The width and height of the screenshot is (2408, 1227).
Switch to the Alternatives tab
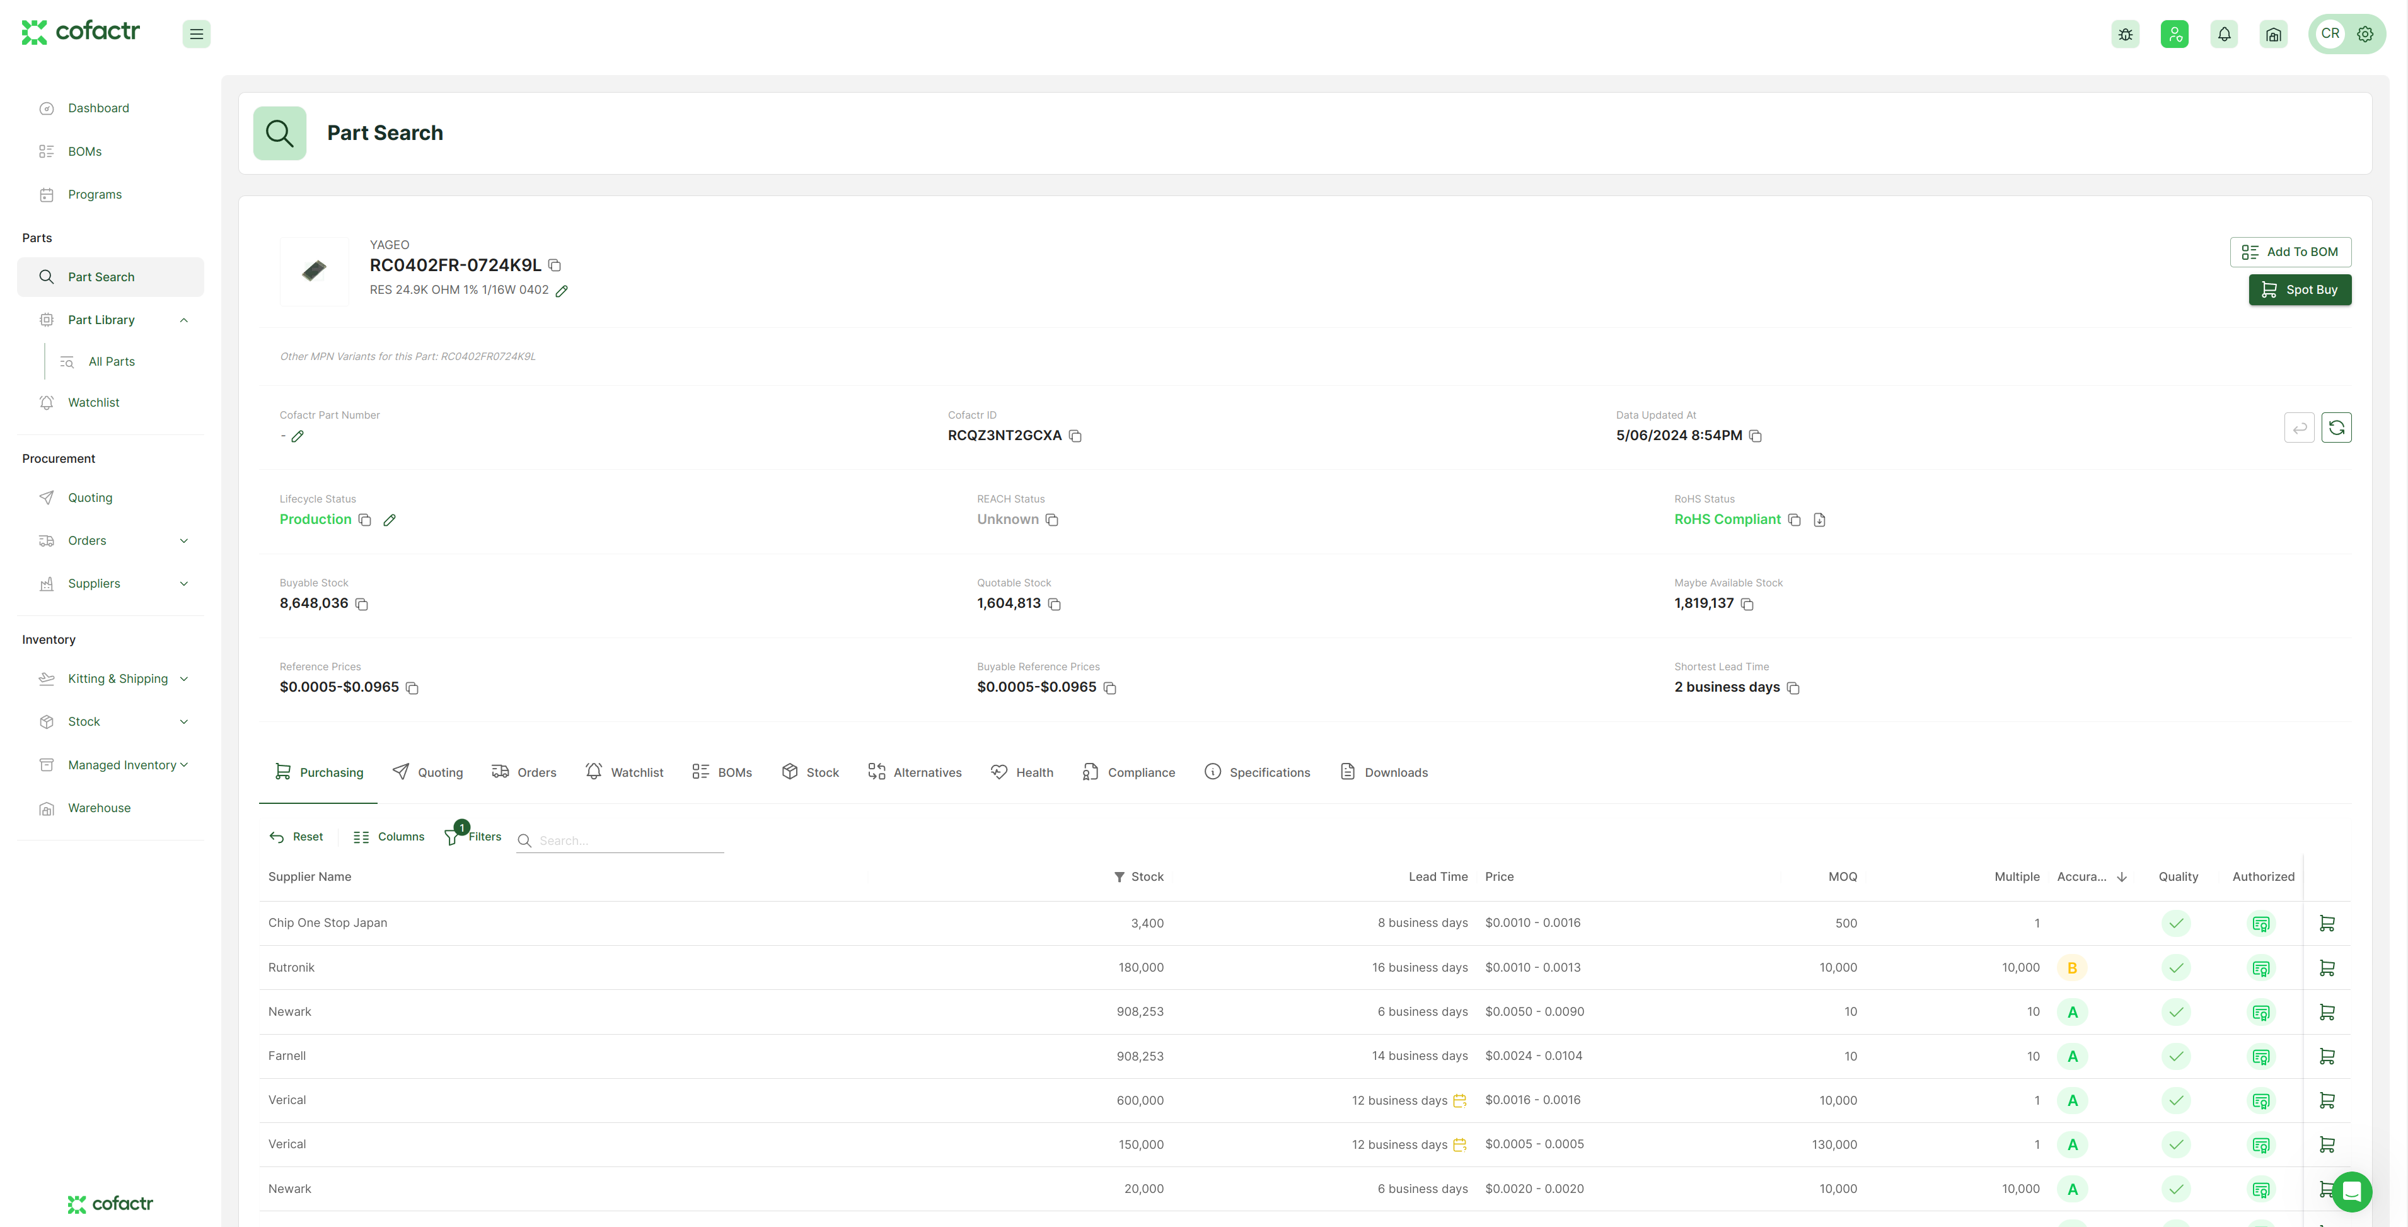coord(914,772)
